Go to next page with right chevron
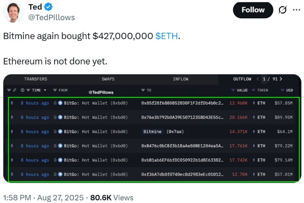Image resolution: width=304 pixels, height=203 pixels. point(281,79)
